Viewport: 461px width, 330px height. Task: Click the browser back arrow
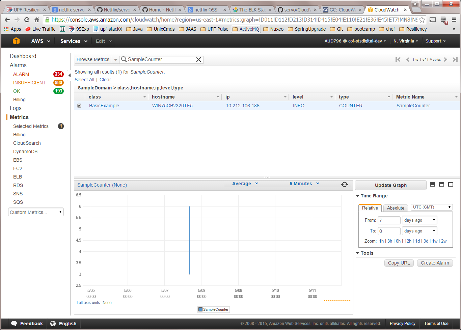tap(7, 20)
